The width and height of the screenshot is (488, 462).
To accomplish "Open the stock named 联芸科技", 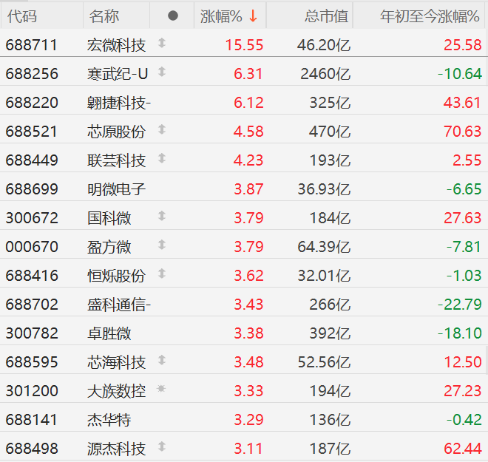I will tap(116, 160).
